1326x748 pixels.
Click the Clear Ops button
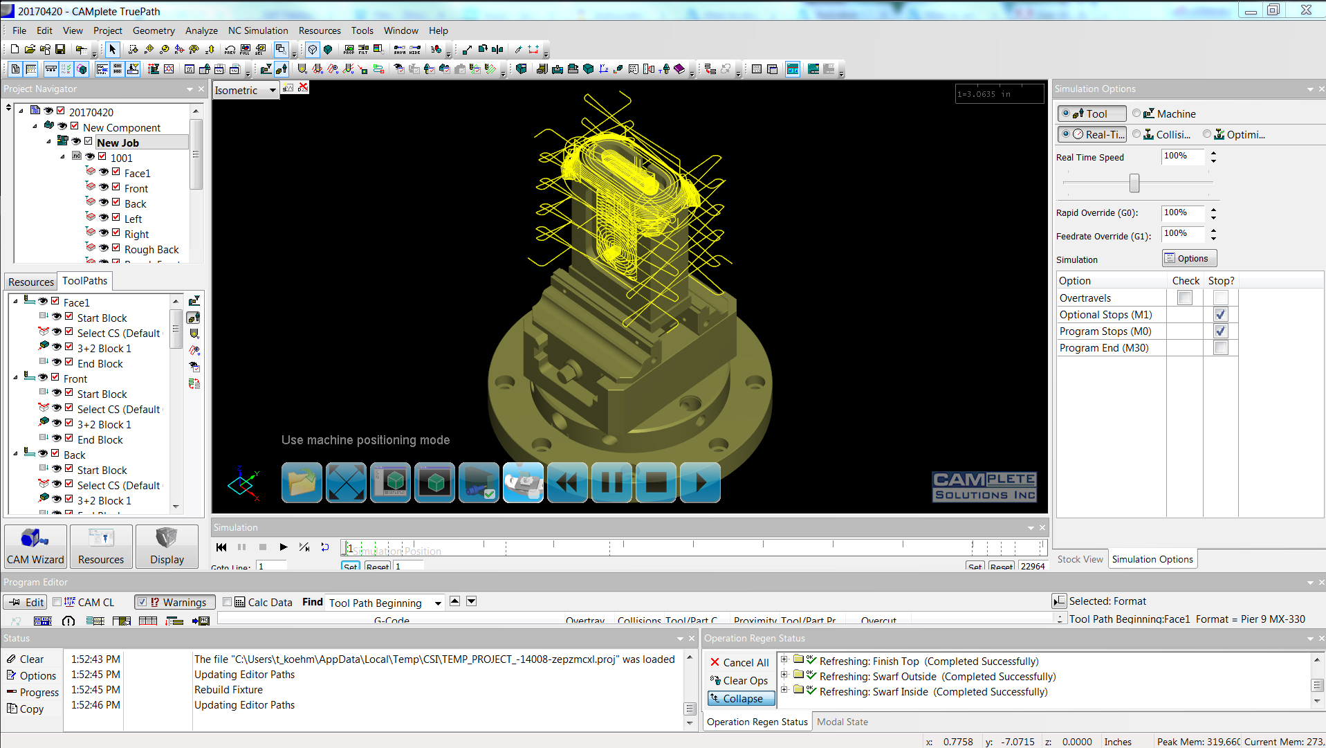[x=739, y=680]
